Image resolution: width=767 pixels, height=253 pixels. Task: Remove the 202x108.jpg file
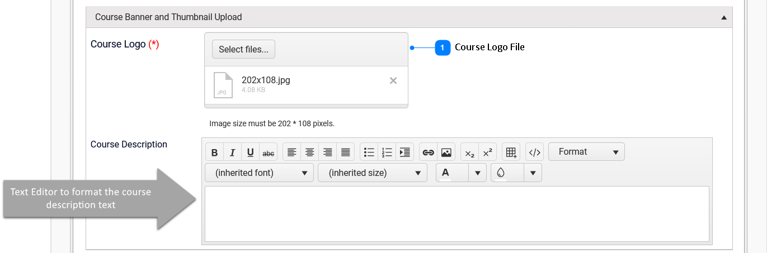pyautogui.click(x=393, y=81)
